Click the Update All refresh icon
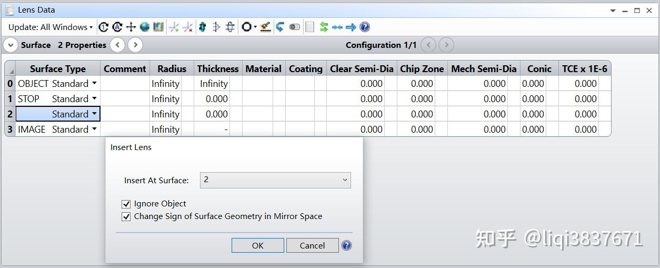Viewport: 660px width, 268px height. pos(117,27)
